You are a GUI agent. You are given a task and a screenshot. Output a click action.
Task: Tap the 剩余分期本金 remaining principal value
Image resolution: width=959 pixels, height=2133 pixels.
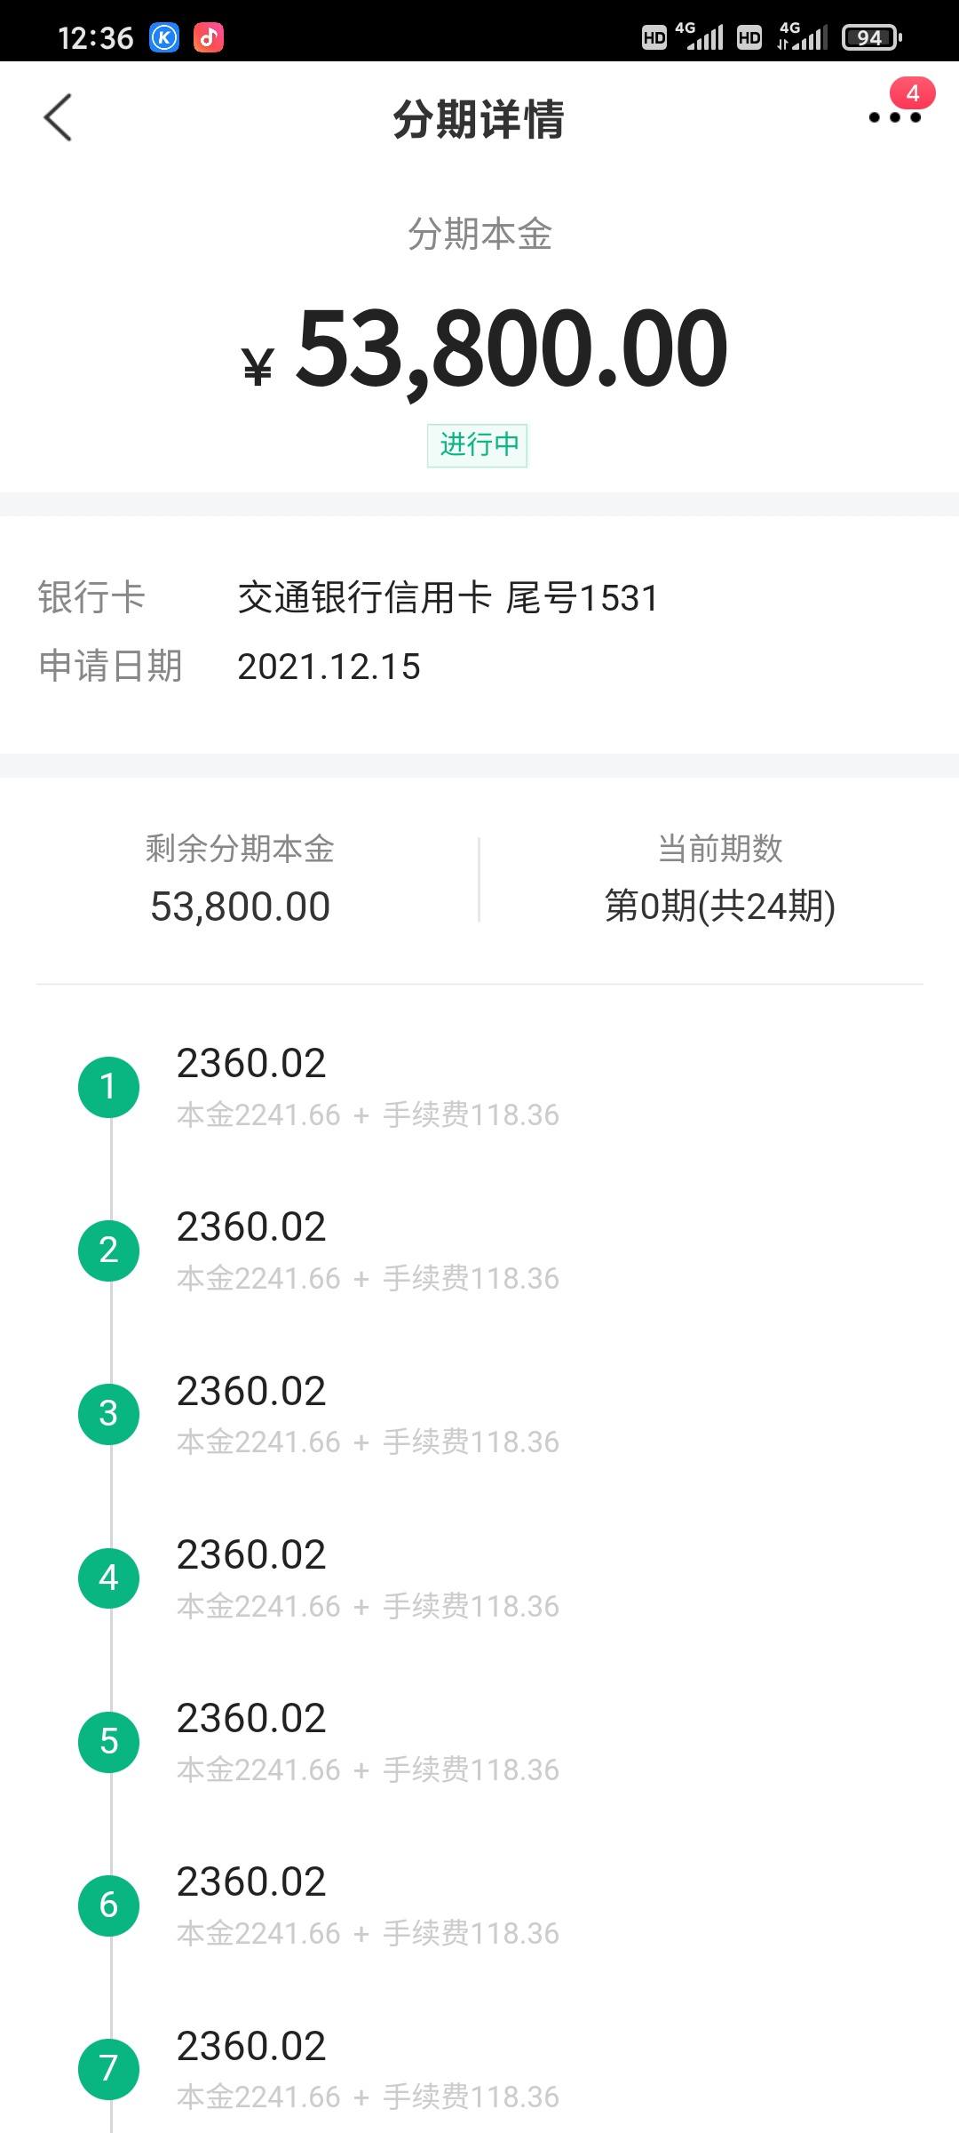pyautogui.click(x=240, y=907)
